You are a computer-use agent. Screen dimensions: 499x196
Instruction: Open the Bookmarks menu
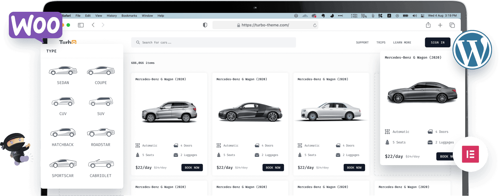pyautogui.click(x=129, y=16)
